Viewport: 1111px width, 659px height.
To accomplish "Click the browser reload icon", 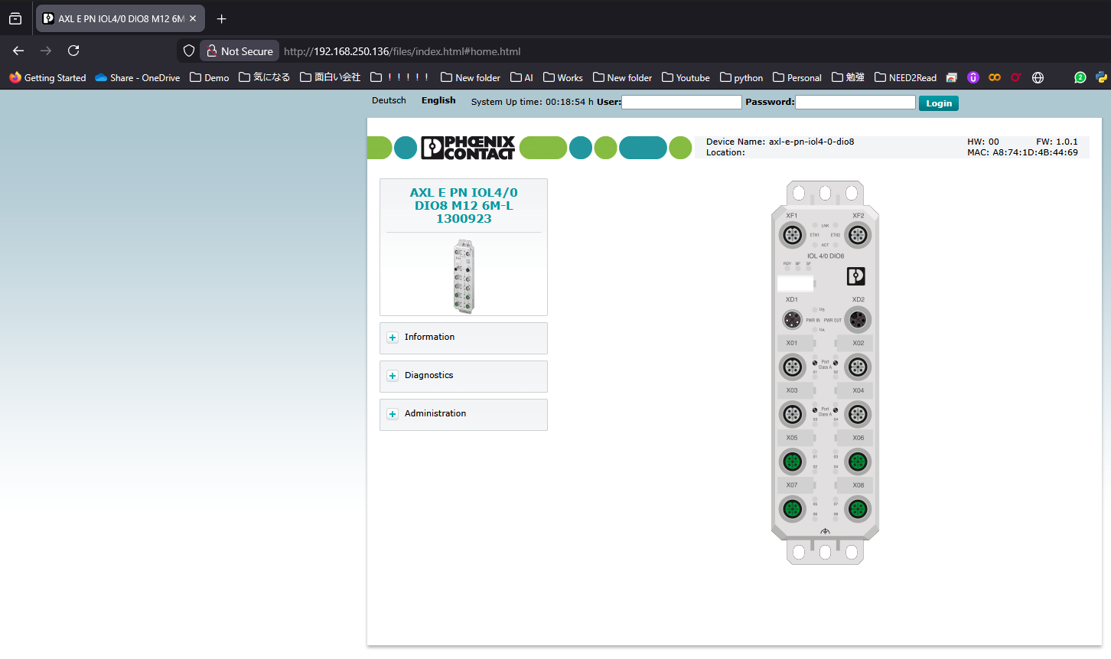I will [73, 51].
